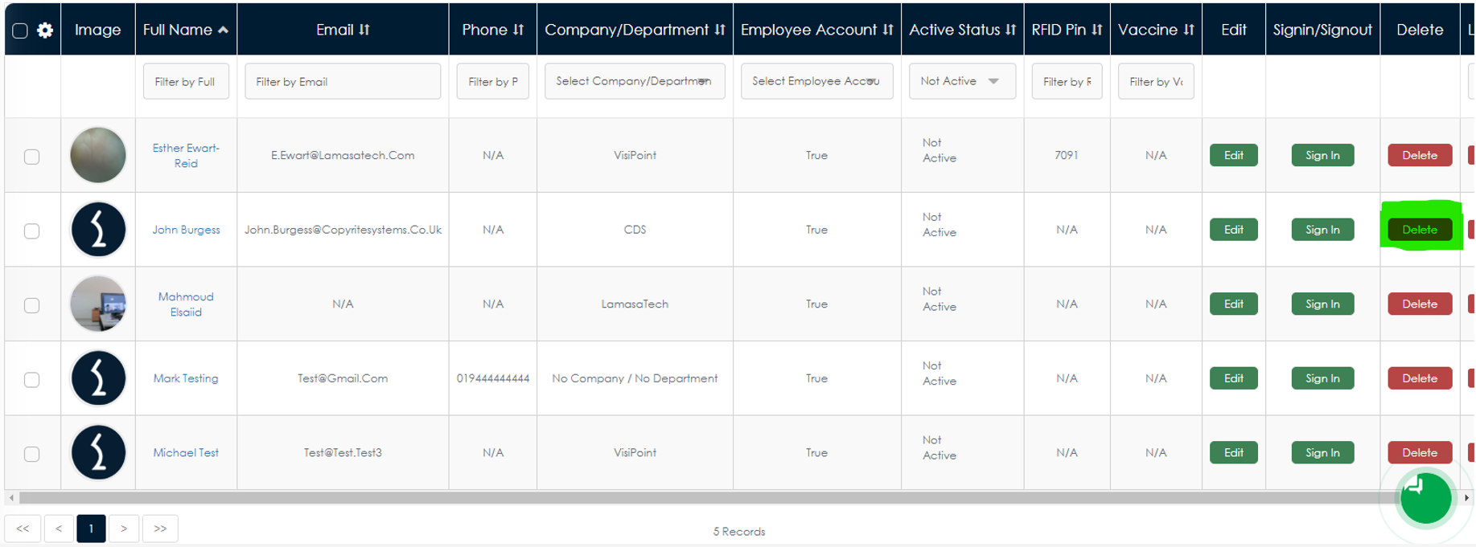Image resolution: width=1476 pixels, height=547 pixels.
Task: Expand Select Employee Account filter
Action: pyautogui.click(x=816, y=81)
